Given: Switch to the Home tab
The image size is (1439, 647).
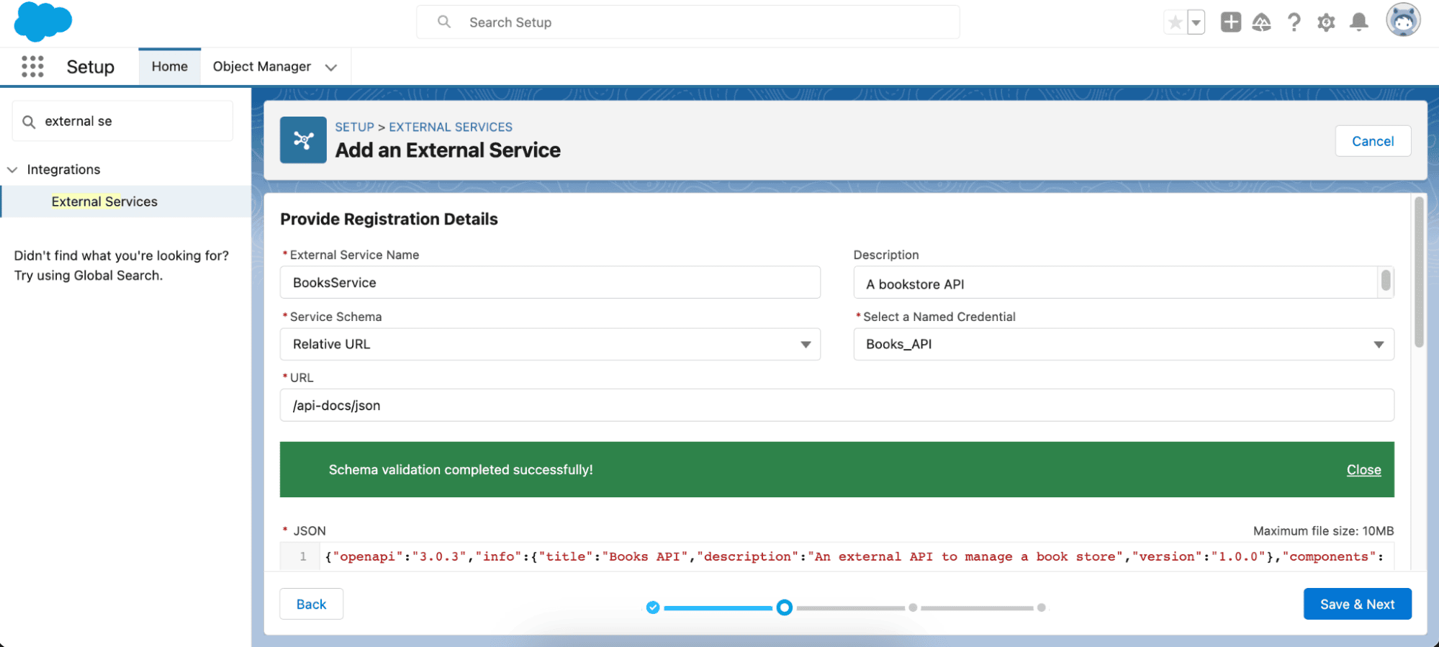Looking at the screenshot, I should click(170, 66).
